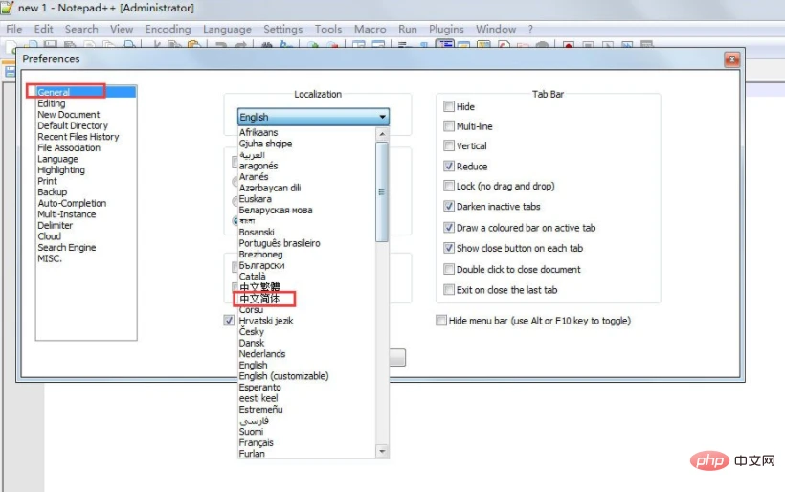The image size is (785, 492).
Task: Choose 中文简体 from the language list
Action: coord(259,299)
